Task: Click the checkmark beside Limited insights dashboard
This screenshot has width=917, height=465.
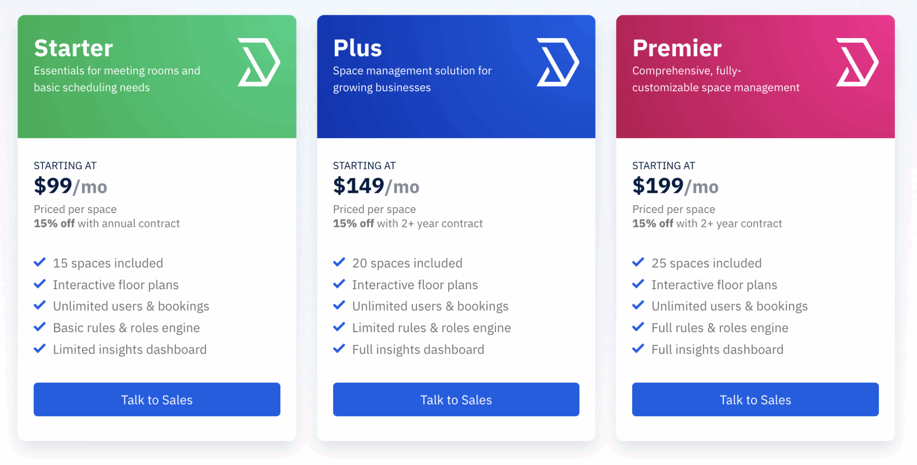Action: 40,349
